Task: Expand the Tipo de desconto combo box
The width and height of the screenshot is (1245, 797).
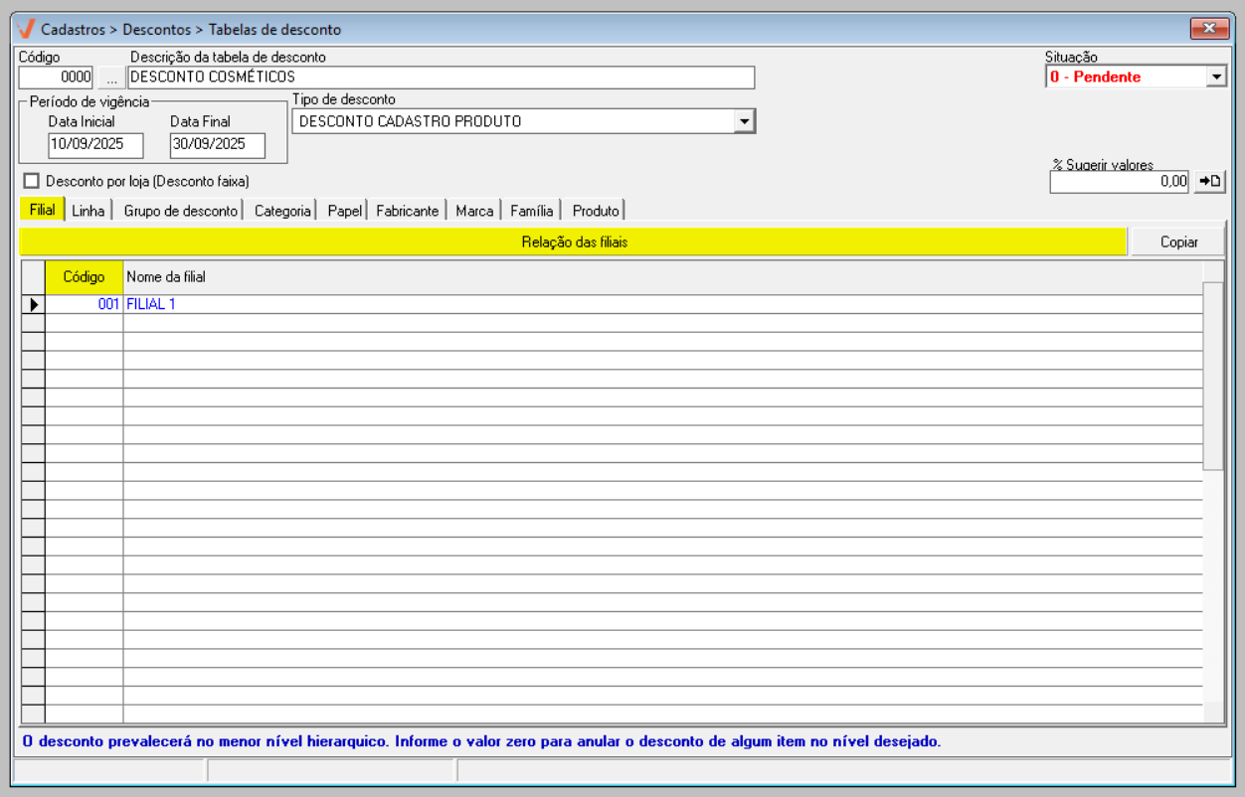Action: point(744,121)
